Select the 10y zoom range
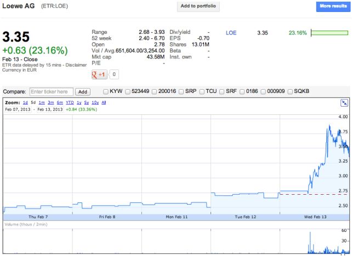The image size is (352, 256). (95, 102)
